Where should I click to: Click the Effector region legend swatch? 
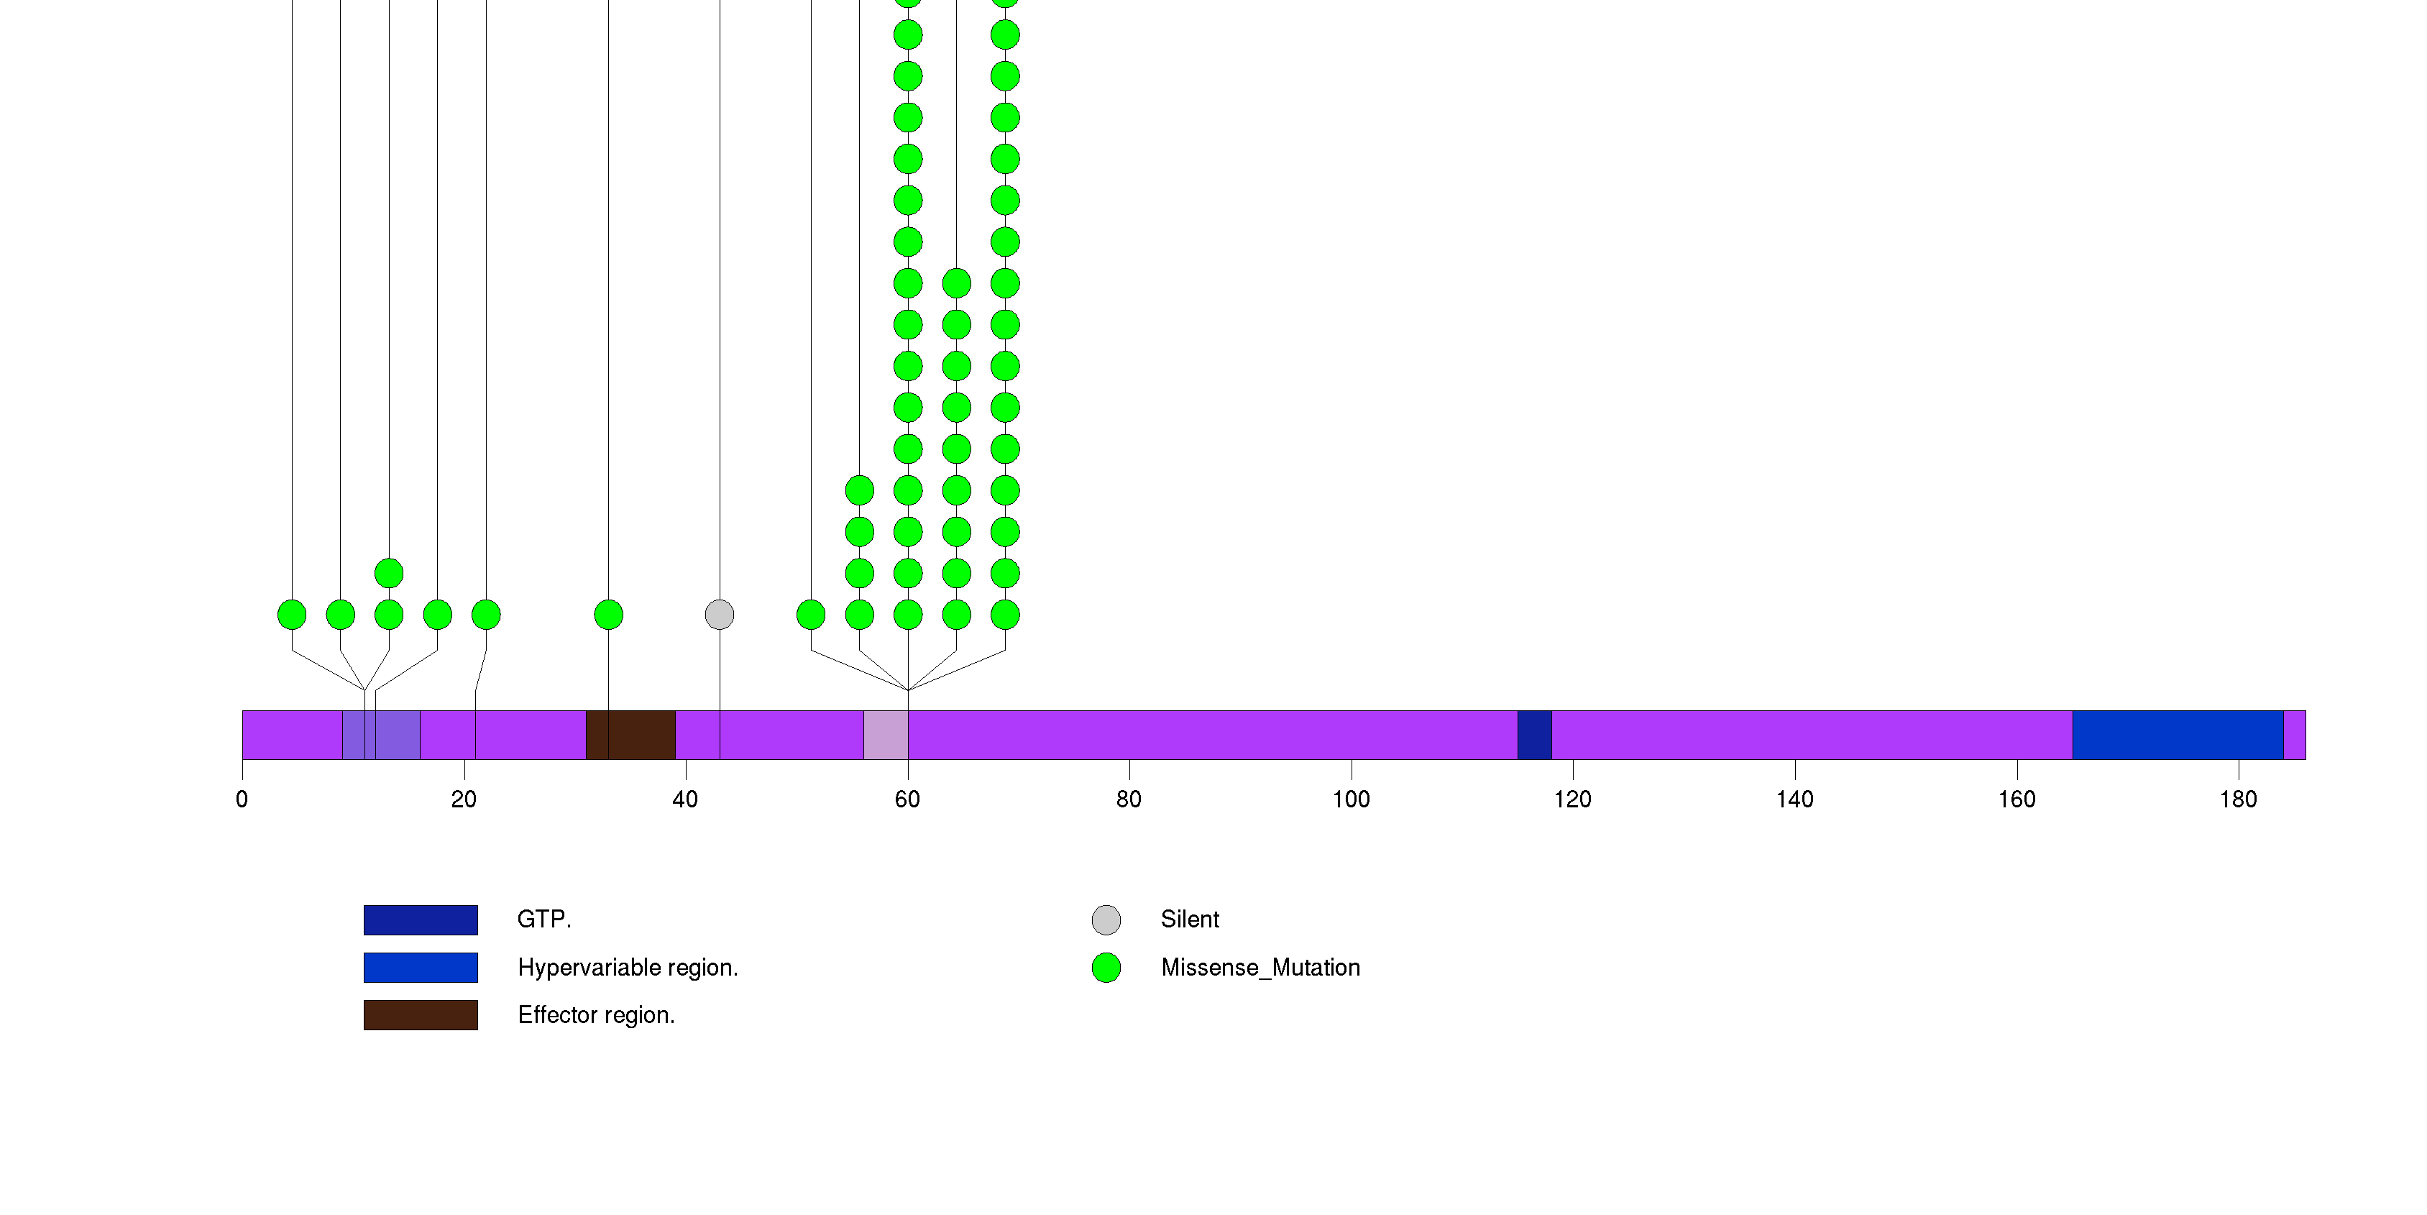coord(421,1015)
